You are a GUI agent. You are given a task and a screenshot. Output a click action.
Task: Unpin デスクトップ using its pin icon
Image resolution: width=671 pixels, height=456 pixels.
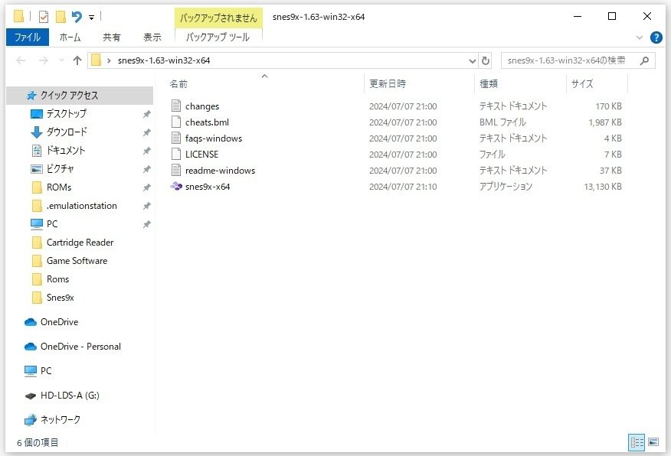pyautogui.click(x=147, y=114)
